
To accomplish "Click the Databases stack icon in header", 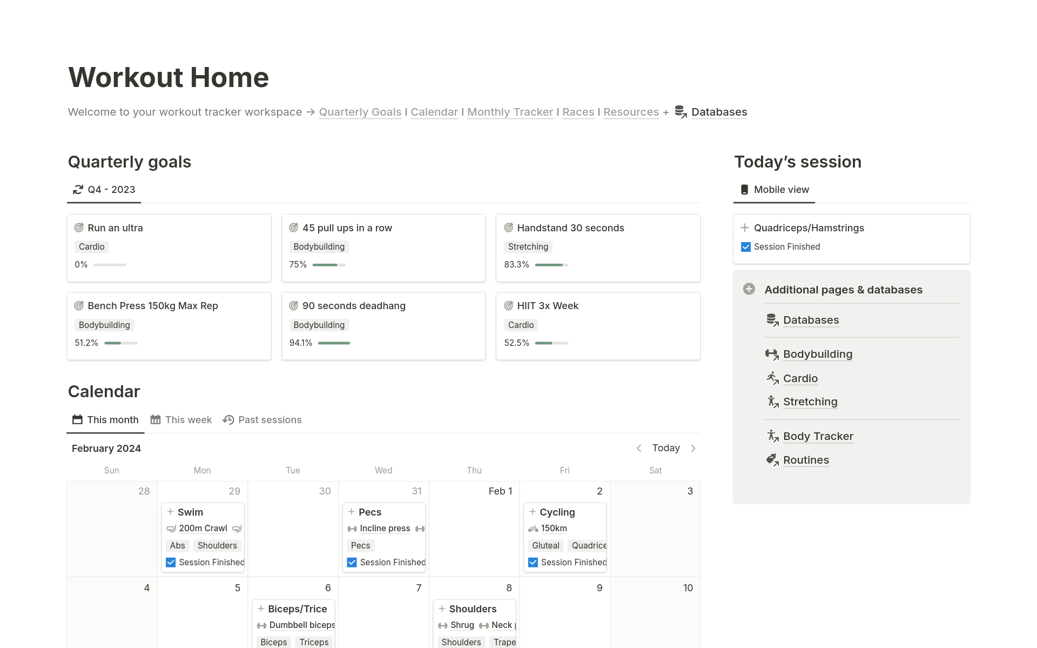I will pyautogui.click(x=681, y=112).
